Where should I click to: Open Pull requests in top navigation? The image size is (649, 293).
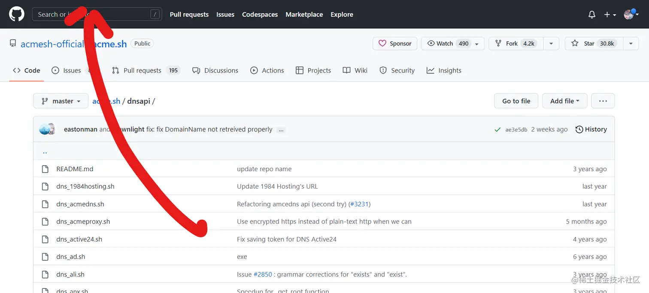(x=189, y=14)
